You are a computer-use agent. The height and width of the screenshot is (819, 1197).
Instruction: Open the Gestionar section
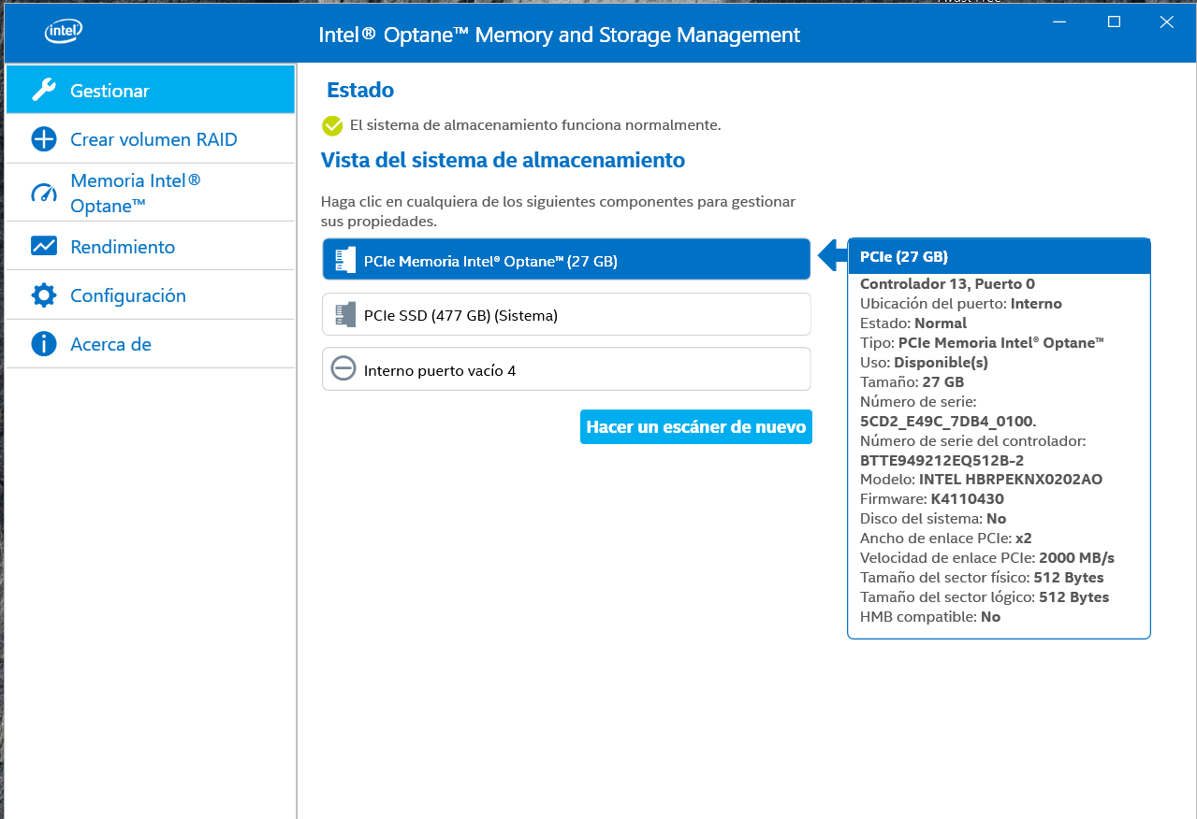(x=109, y=91)
